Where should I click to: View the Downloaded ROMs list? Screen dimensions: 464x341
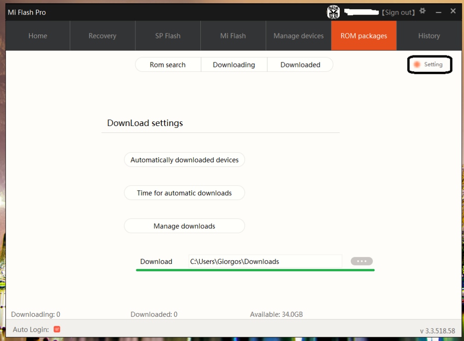pos(300,65)
